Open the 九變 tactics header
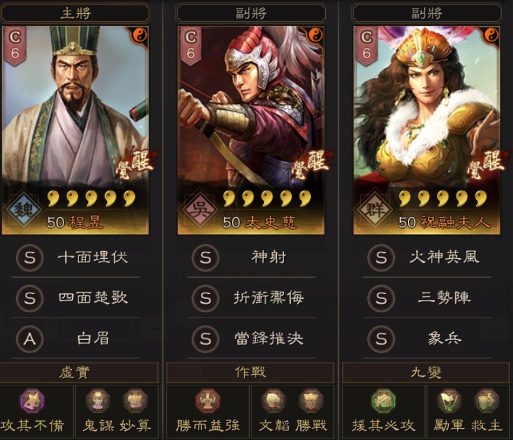Screen dimensions: 513x440 click(426, 372)
